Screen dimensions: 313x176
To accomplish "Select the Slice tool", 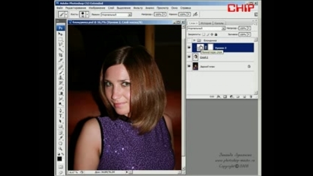I will (61, 60).
